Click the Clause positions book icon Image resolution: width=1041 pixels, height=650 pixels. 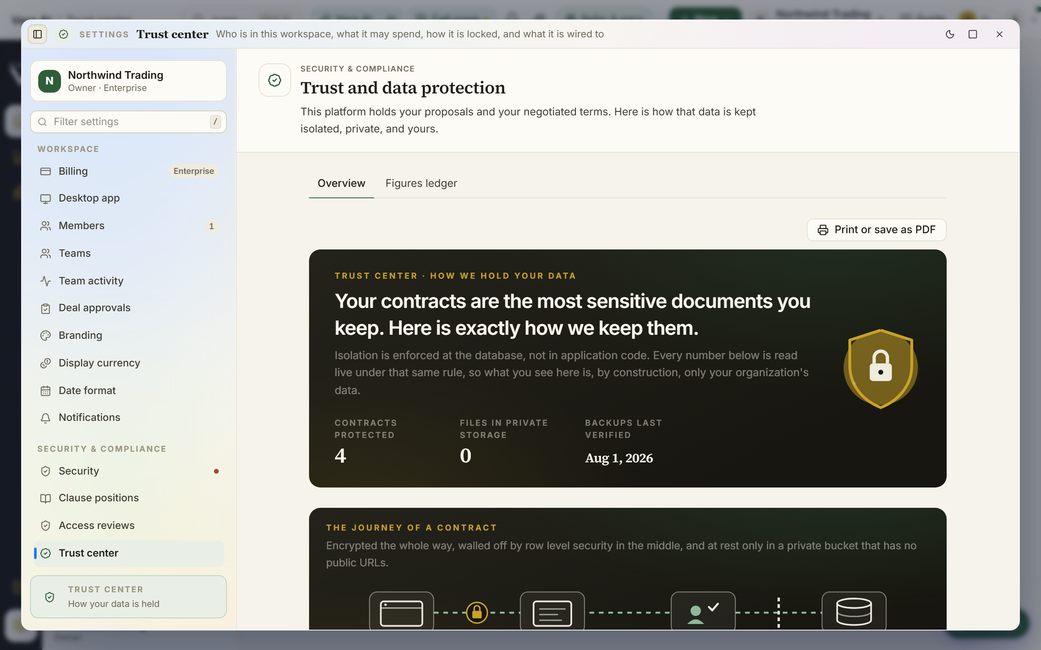46,498
